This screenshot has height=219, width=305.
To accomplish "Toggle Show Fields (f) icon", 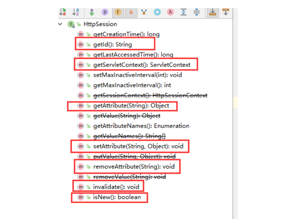I will coord(118,12).
